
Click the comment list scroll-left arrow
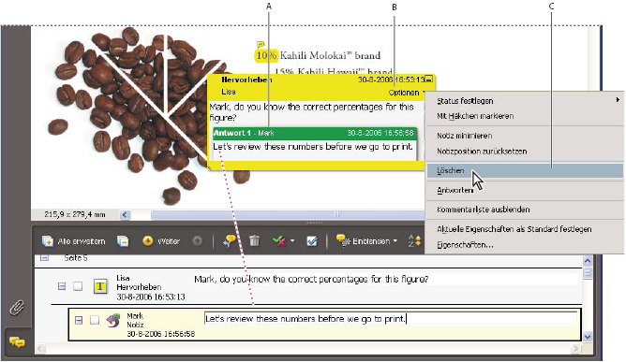[39, 349]
